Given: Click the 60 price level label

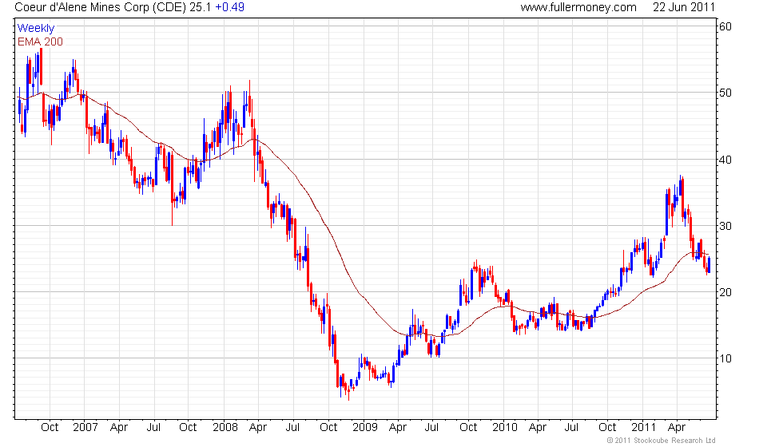Looking at the screenshot, I should point(725,26).
